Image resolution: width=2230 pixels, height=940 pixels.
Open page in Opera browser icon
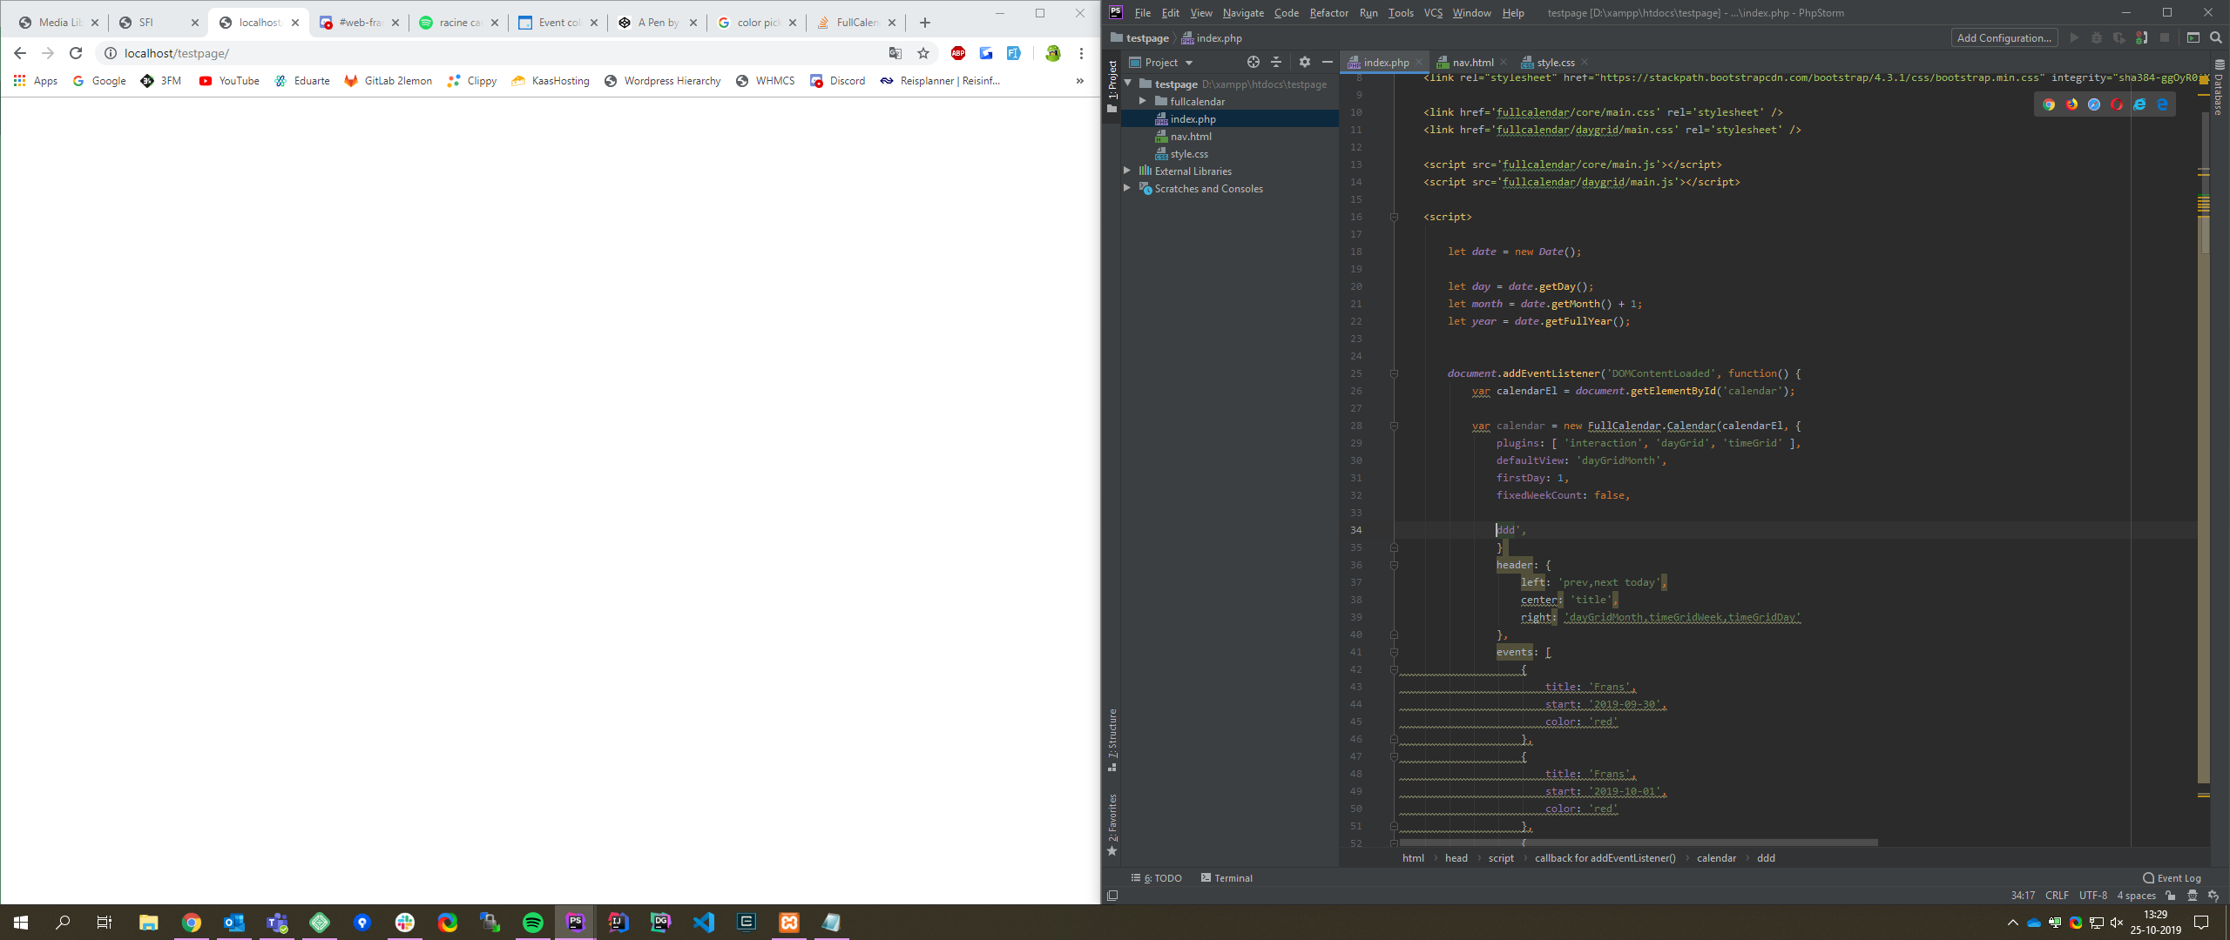click(x=2117, y=104)
